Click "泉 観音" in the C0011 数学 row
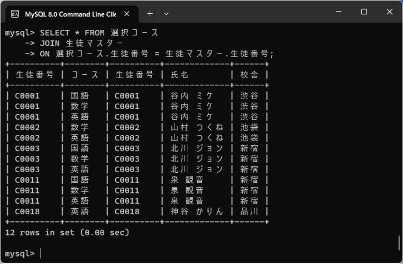This screenshot has width=403, height=264. tap(187, 190)
